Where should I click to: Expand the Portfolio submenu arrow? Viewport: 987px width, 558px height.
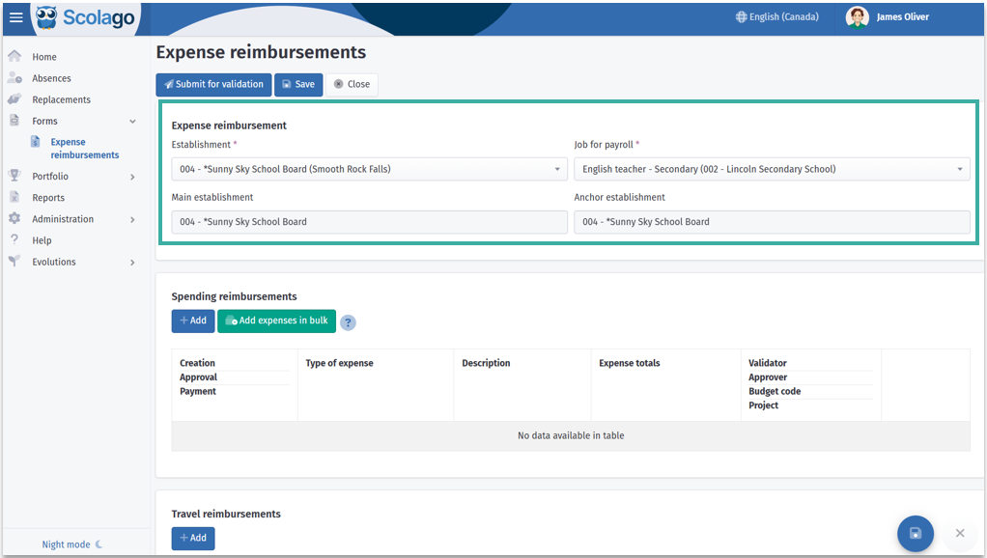point(133,177)
